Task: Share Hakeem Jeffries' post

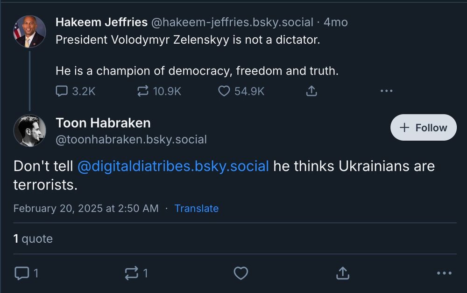Action: (311, 91)
